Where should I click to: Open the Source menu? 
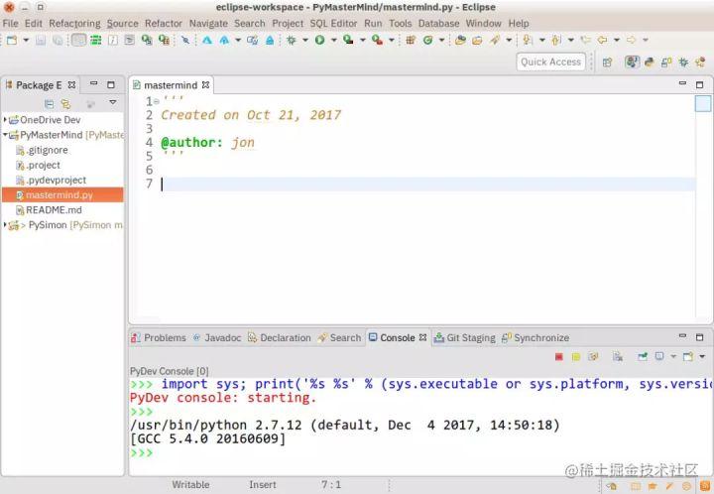123,23
